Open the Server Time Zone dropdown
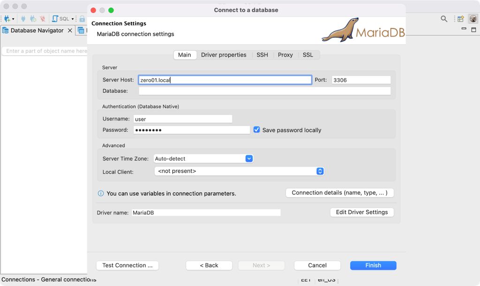 (249, 159)
